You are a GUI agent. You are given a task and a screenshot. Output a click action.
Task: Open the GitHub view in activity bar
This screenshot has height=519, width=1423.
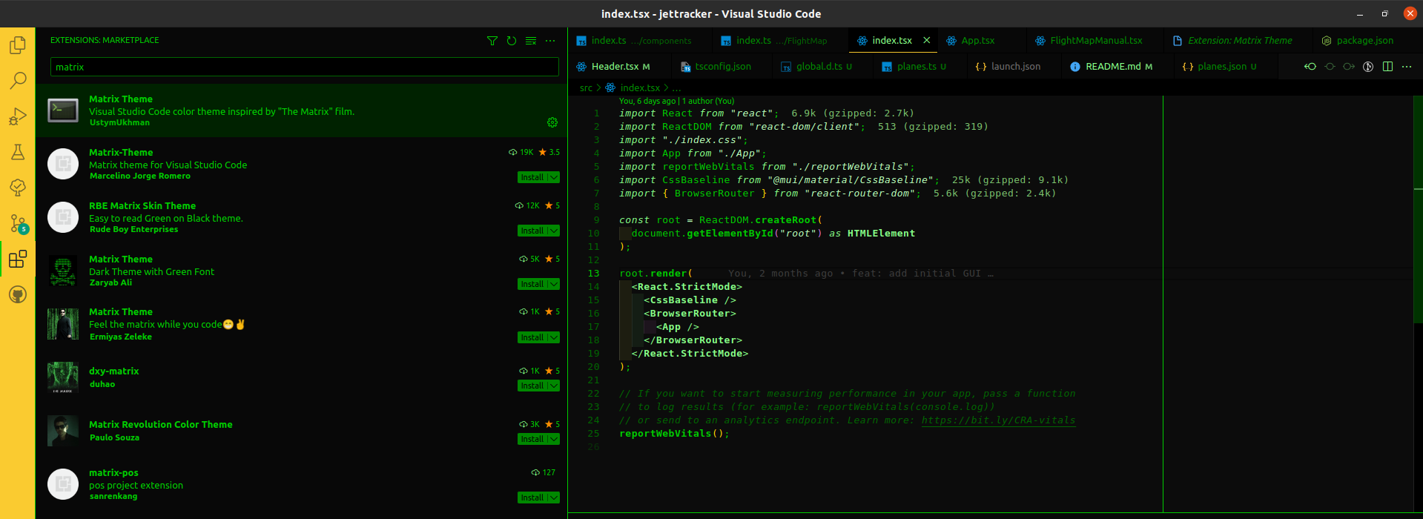click(x=18, y=294)
